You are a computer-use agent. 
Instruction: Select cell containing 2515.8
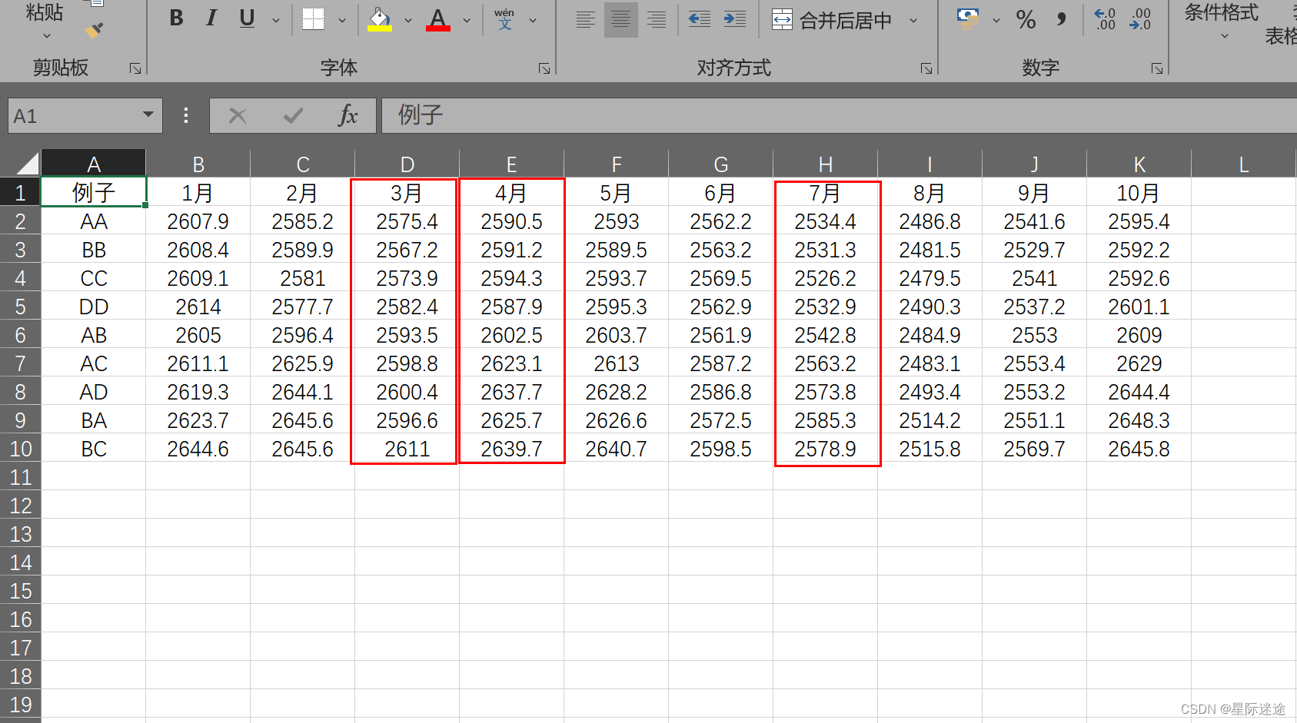pyautogui.click(x=930, y=449)
